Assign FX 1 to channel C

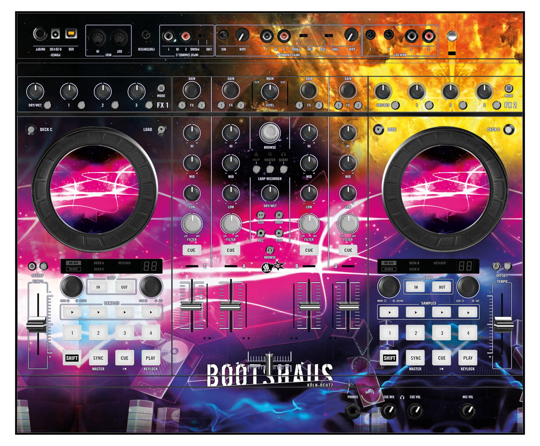coord(182,105)
